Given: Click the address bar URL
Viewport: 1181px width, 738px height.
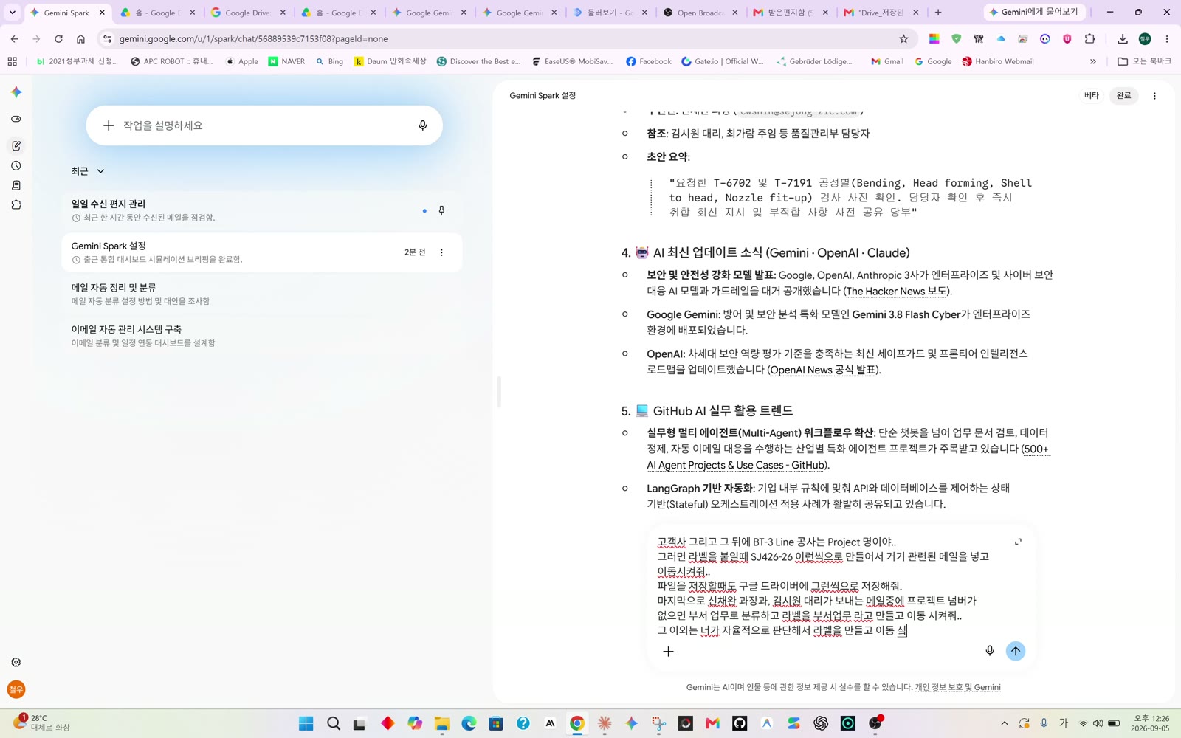Looking at the screenshot, I should tap(253, 38).
